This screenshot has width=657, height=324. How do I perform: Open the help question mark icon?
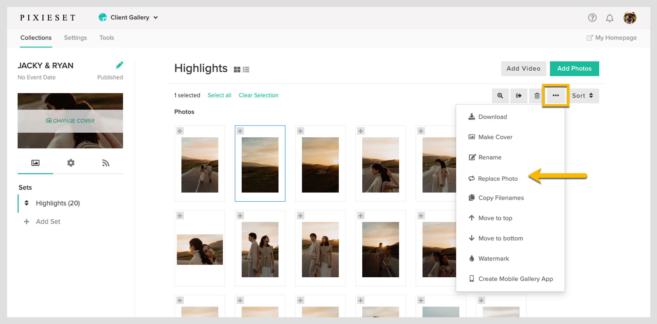(592, 18)
